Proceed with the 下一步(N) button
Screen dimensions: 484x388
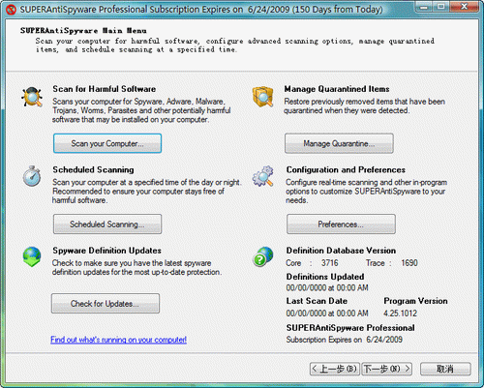point(387,369)
